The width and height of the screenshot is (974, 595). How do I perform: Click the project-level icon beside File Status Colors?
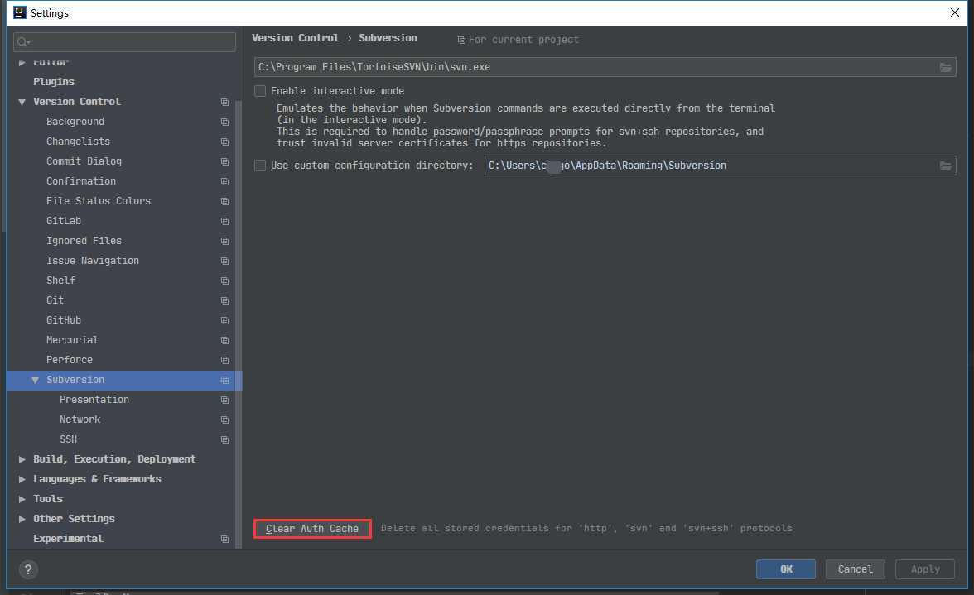click(225, 202)
